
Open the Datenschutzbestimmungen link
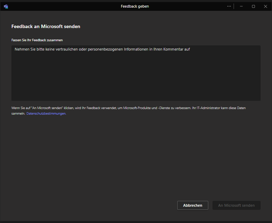pyautogui.click(x=46, y=114)
